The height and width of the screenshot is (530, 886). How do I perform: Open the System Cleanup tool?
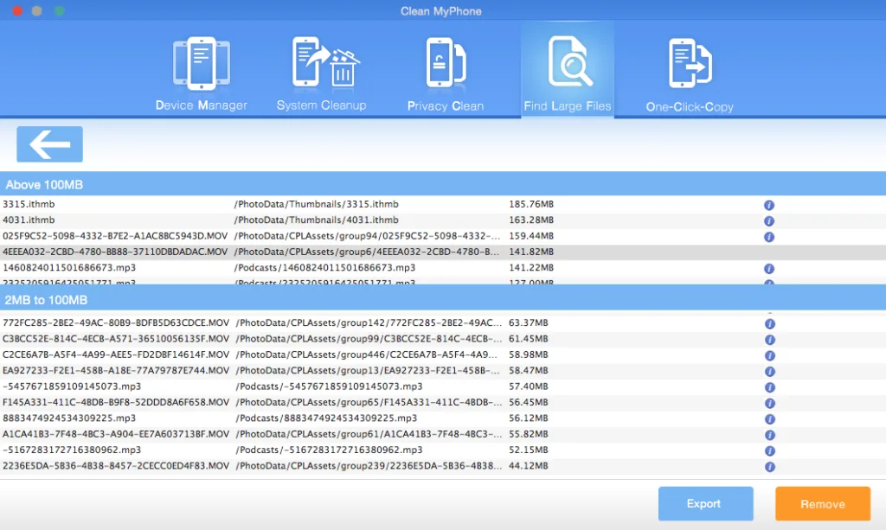point(322,73)
